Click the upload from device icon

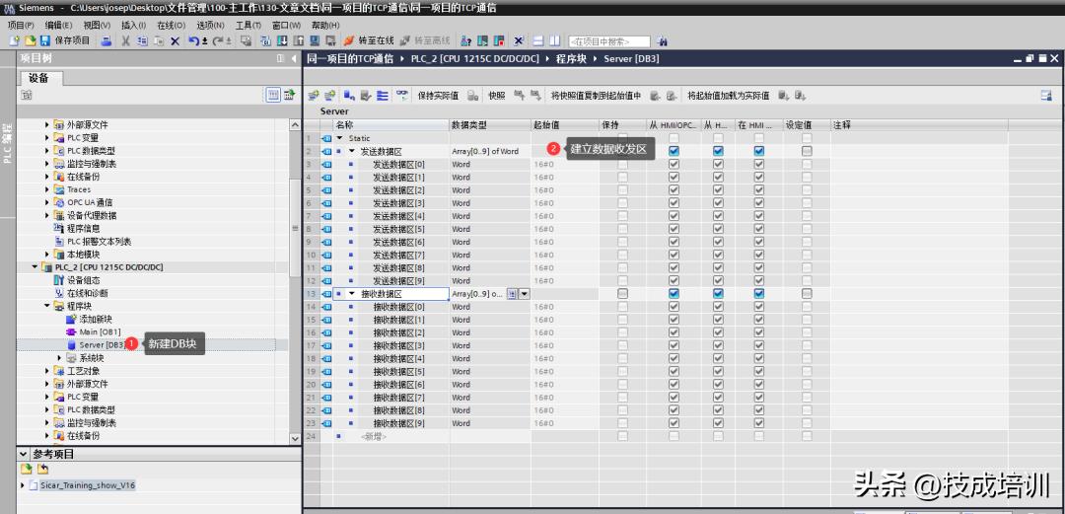click(x=298, y=40)
